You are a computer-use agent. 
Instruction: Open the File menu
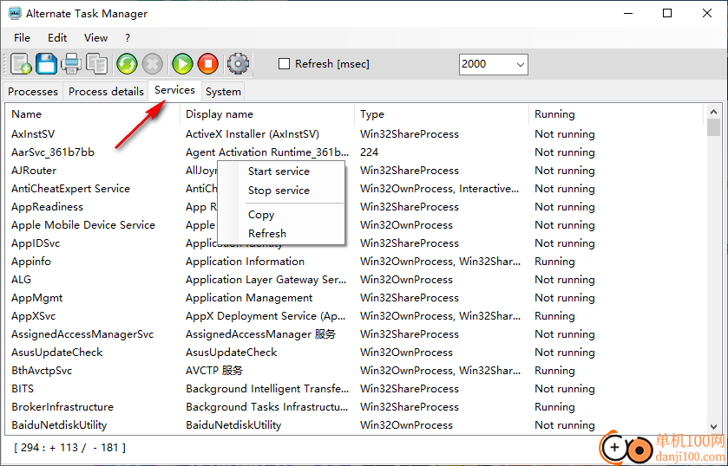tap(22, 38)
